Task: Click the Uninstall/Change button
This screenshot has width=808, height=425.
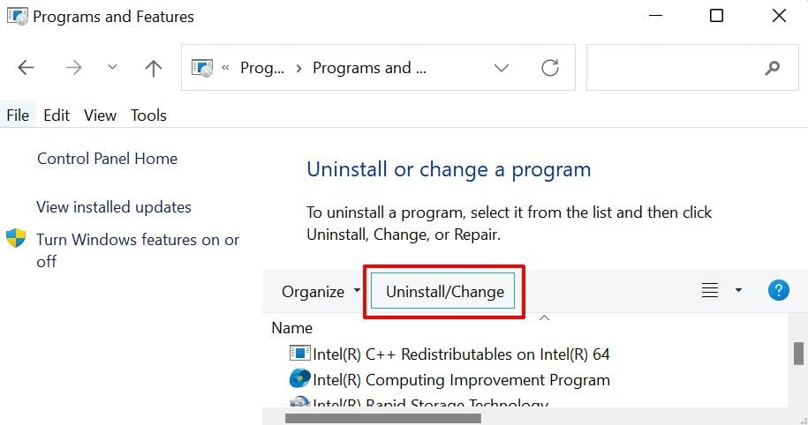Action: click(445, 292)
